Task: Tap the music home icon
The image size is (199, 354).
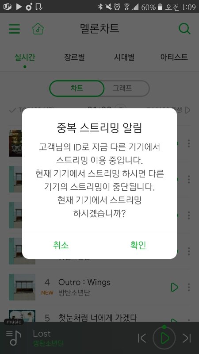Action: coord(38,29)
